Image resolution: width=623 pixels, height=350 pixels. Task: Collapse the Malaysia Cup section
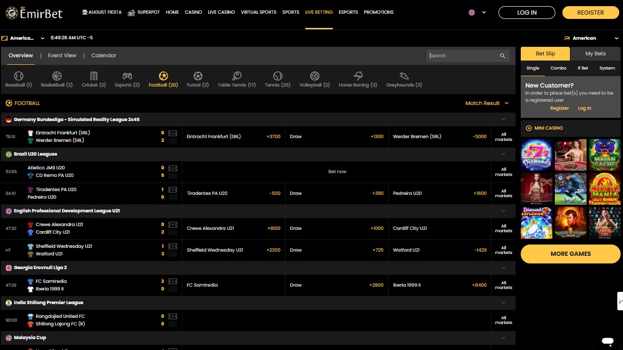point(503,338)
